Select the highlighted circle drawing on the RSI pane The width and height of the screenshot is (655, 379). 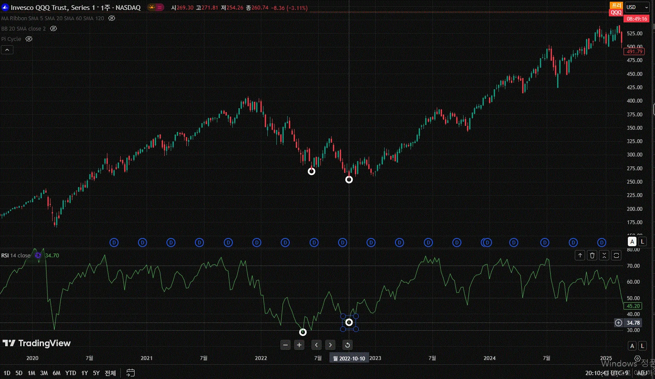349,323
